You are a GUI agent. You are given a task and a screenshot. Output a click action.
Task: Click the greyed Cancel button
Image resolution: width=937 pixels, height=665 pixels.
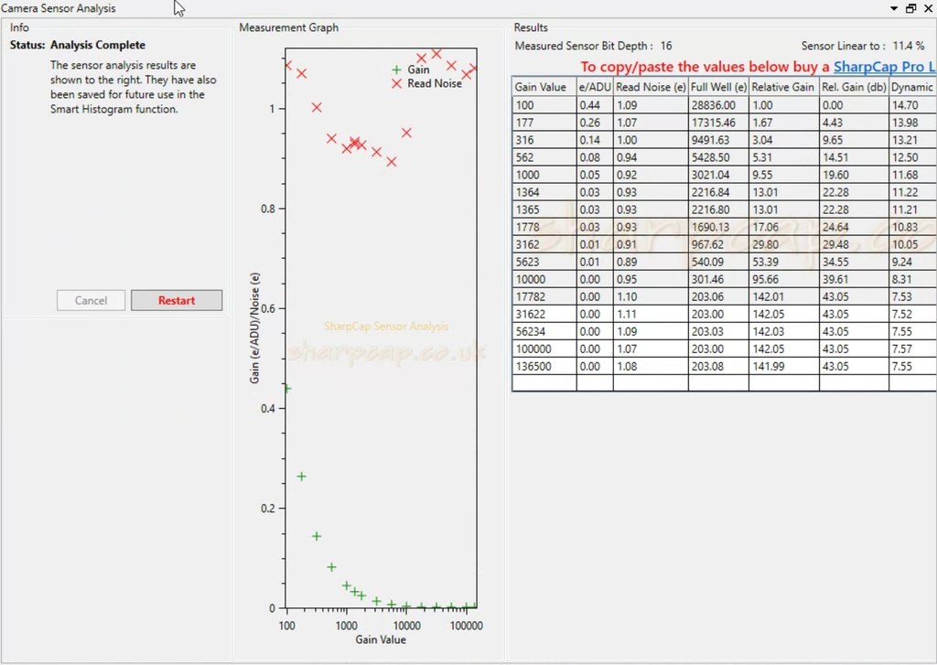91,301
